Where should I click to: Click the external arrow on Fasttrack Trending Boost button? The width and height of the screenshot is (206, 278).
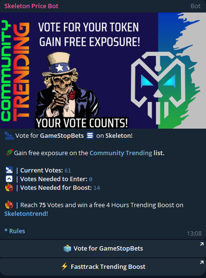tap(202, 263)
